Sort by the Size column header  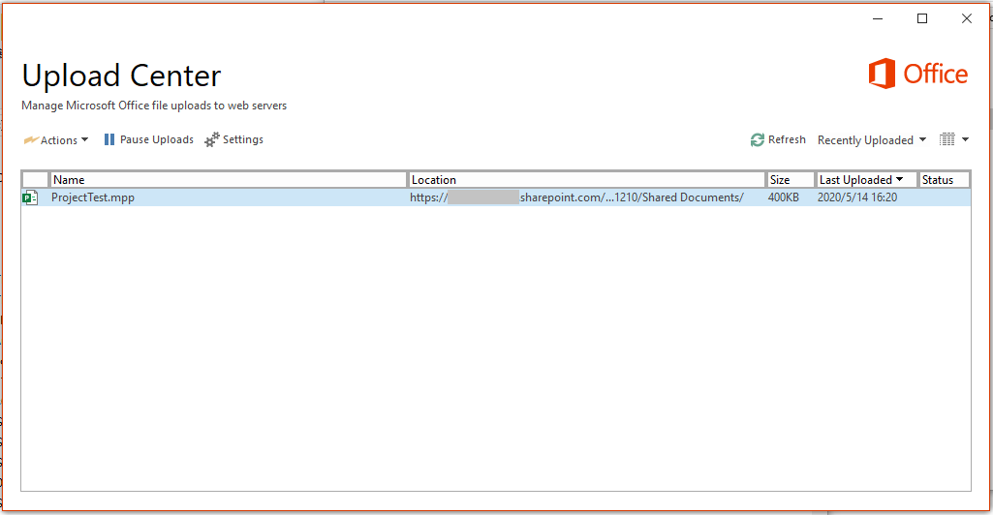coord(791,180)
